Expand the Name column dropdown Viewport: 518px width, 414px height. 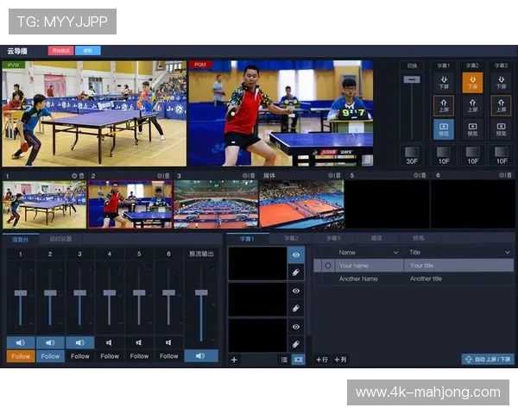click(x=398, y=253)
